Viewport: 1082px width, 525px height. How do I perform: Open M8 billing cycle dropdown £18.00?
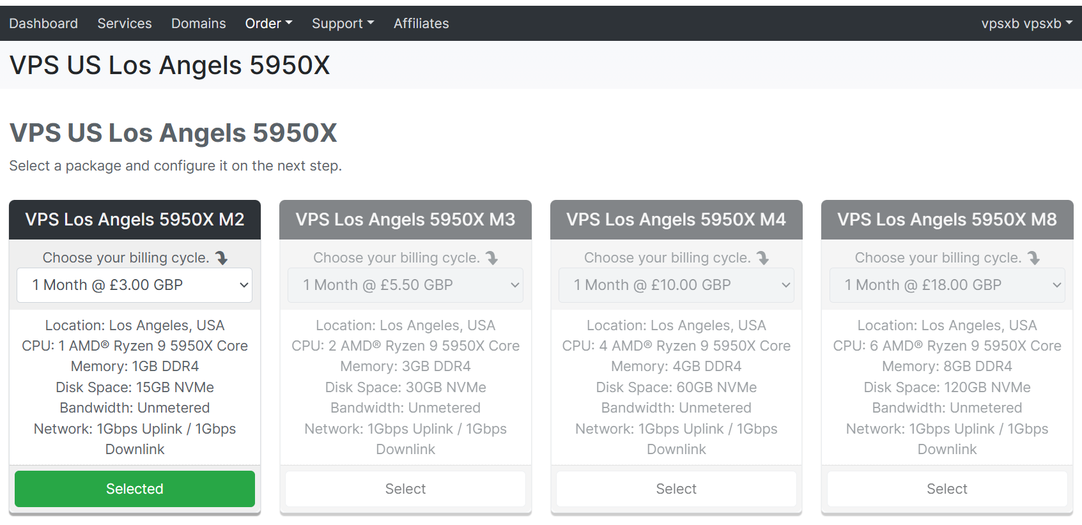947,285
